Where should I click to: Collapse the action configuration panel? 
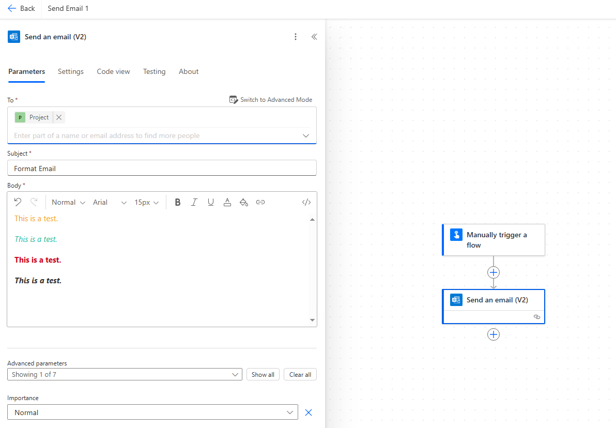coord(314,37)
